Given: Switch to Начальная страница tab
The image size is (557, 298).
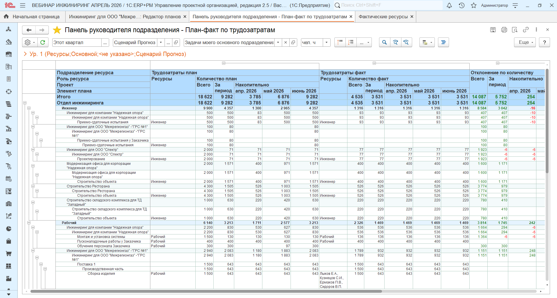Looking at the screenshot, I should coord(33,17).
